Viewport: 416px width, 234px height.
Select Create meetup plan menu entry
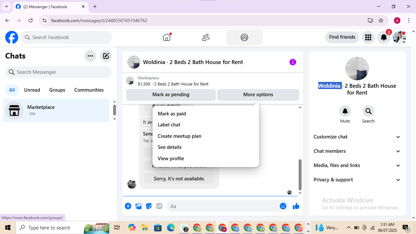click(x=206, y=136)
